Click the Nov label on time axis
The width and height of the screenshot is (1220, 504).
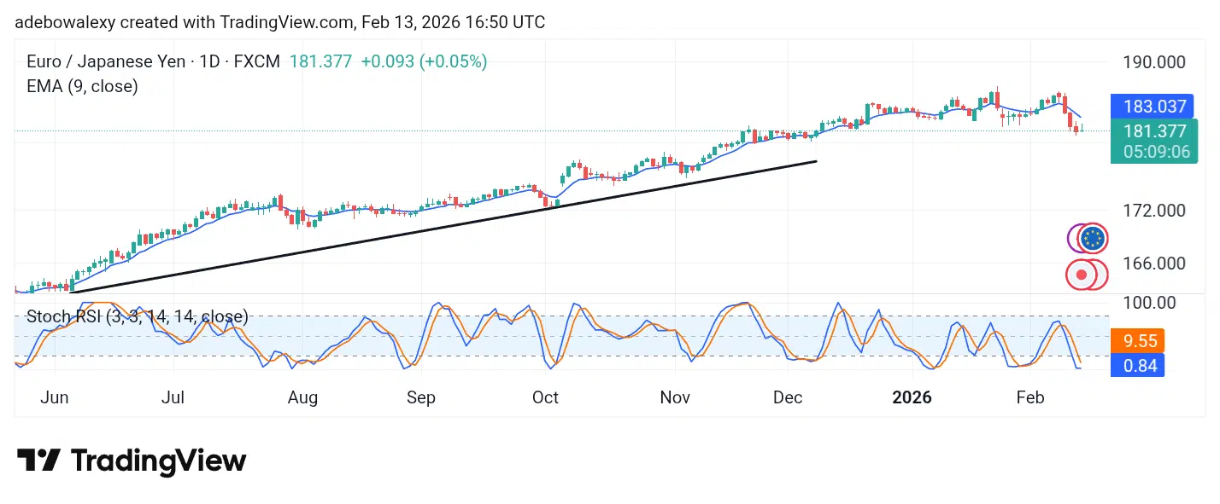675,398
